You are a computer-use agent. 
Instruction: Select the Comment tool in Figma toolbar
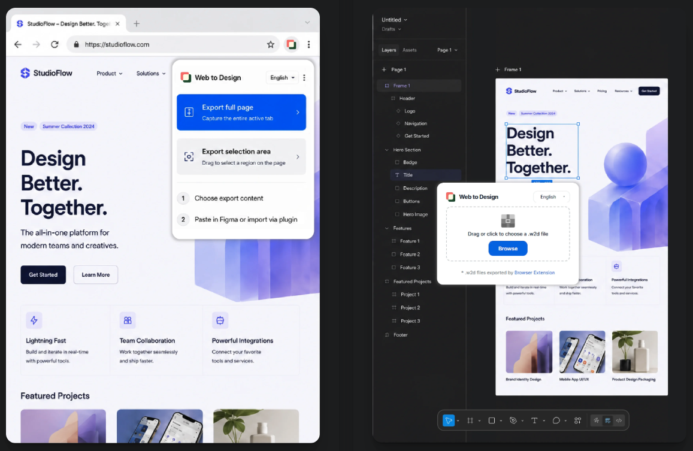tap(556, 420)
